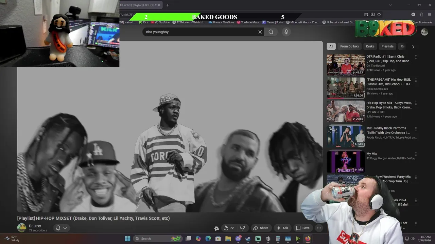
Task: Open options menu for THE PREGAME video
Action: point(416,80)
